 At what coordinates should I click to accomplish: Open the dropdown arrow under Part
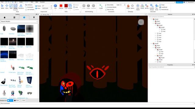(x=55, y=10)
